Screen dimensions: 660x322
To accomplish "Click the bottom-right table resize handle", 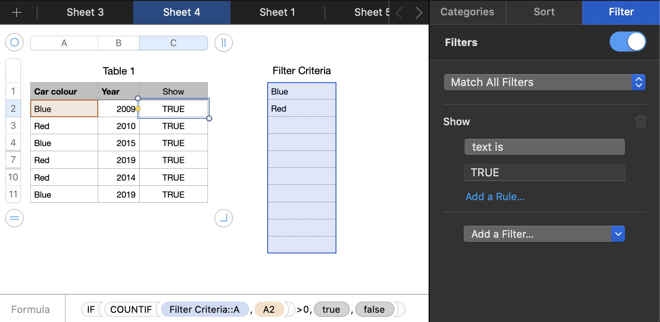I will (223, 218).
